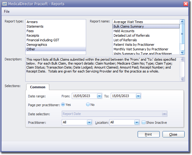The height and width of the screenshot is (155, 192).
Task: Open the From date calendar dropdown
Action: (99, 96)
